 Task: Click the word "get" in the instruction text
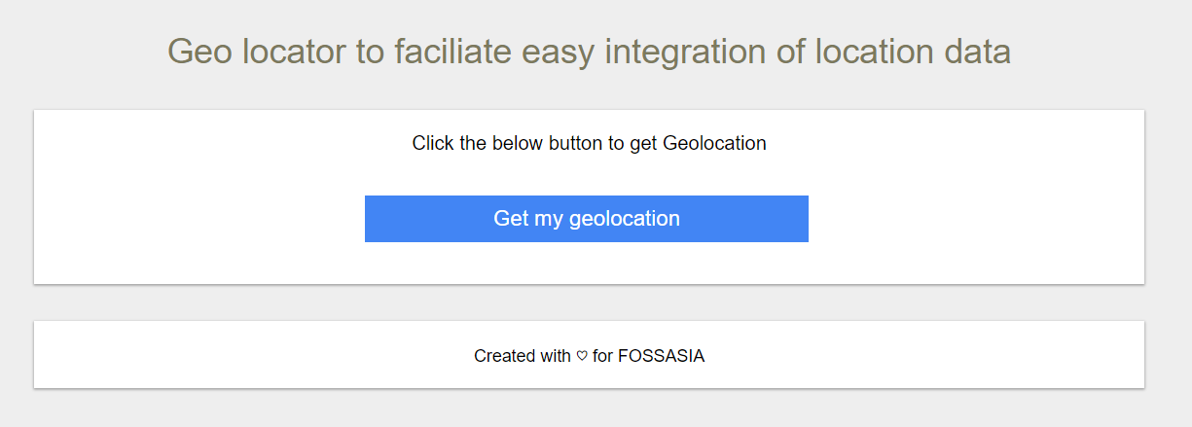(643, 144)
